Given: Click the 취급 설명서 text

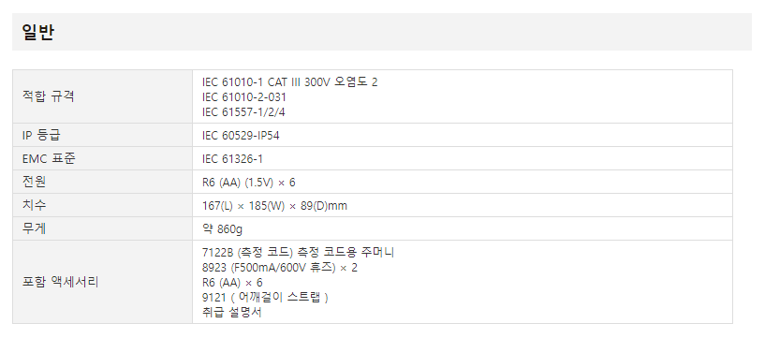Looking at the screenshot, I should click(x=231, y=312).
